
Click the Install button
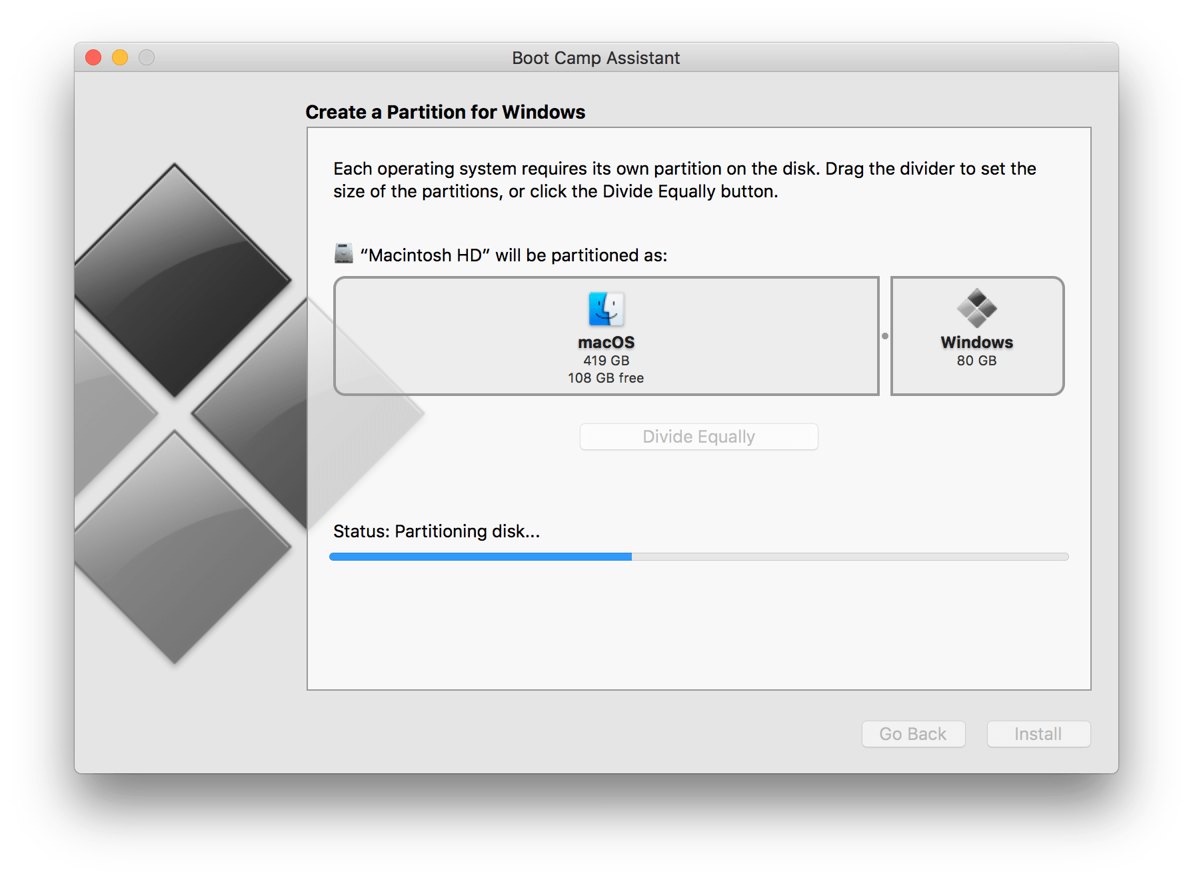point(1038,734)
